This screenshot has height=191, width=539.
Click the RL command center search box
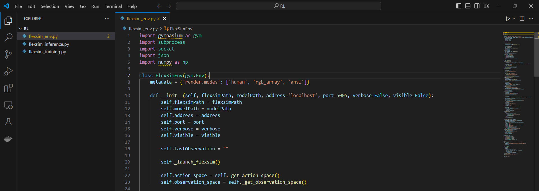tap(278, 6)
